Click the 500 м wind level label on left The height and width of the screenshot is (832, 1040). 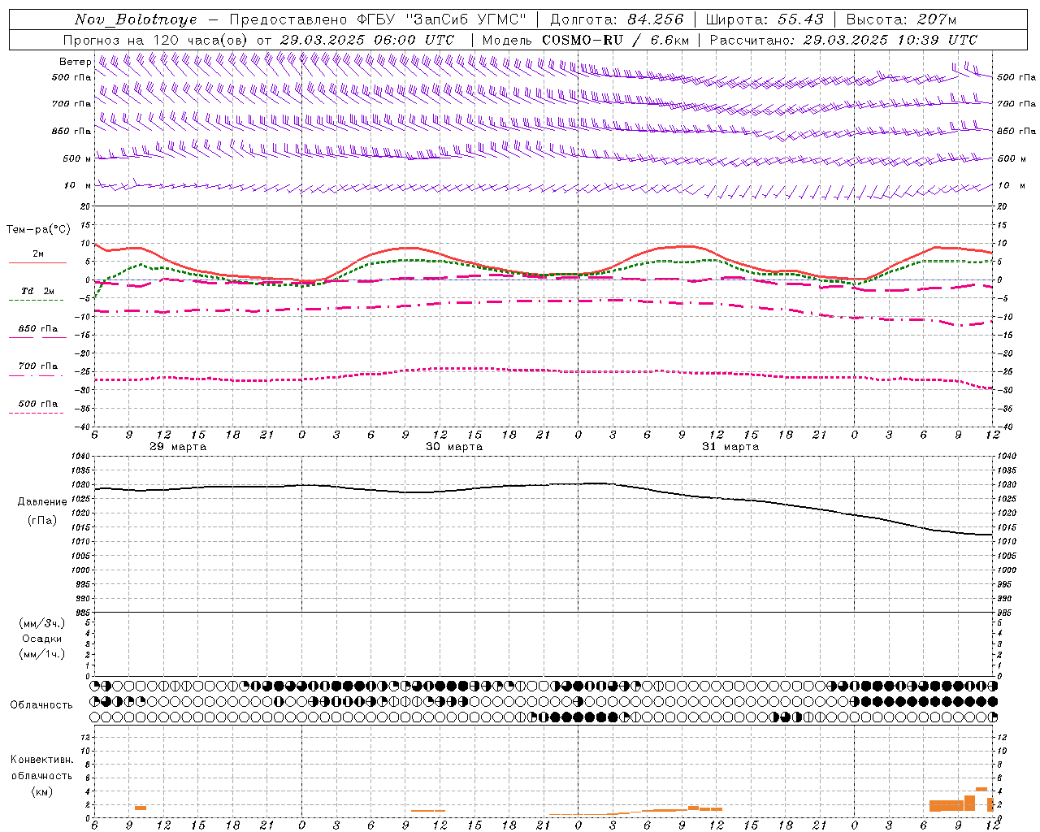coord(77,159)
